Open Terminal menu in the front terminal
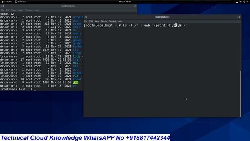 112,21
